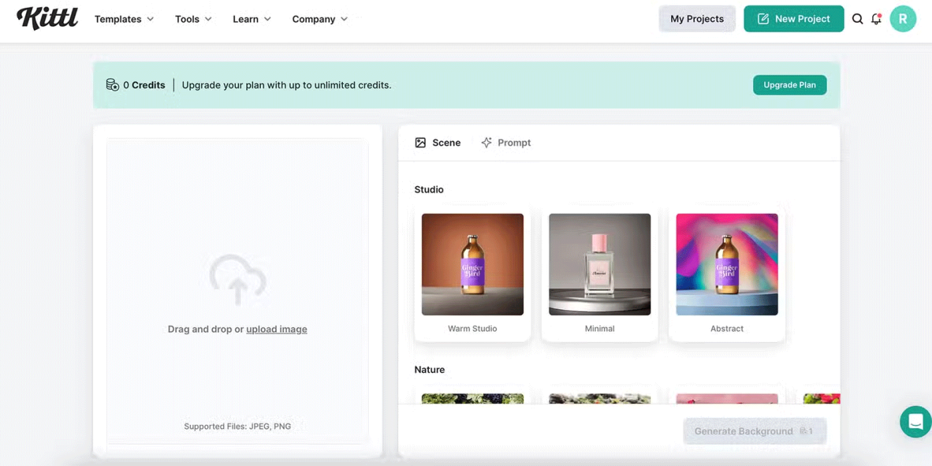Open the chat support bubble
The width and height of the screenshot is (932, 466).
coord(915,421)
